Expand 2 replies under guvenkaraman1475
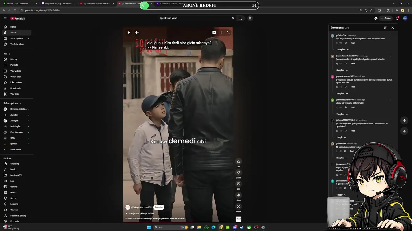 (342, 94)
